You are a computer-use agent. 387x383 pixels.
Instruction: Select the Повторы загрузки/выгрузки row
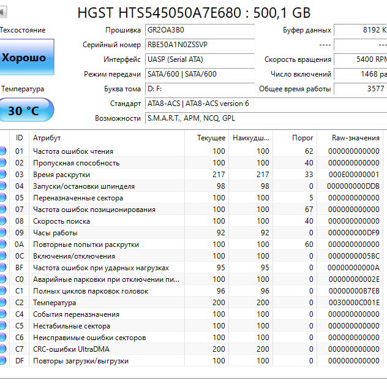click(x=191, y=360)
